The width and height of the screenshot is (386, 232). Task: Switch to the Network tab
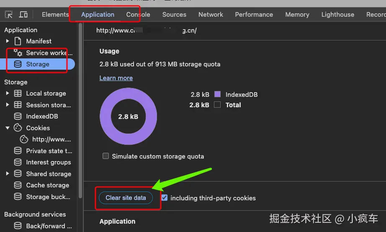point(211,15)
